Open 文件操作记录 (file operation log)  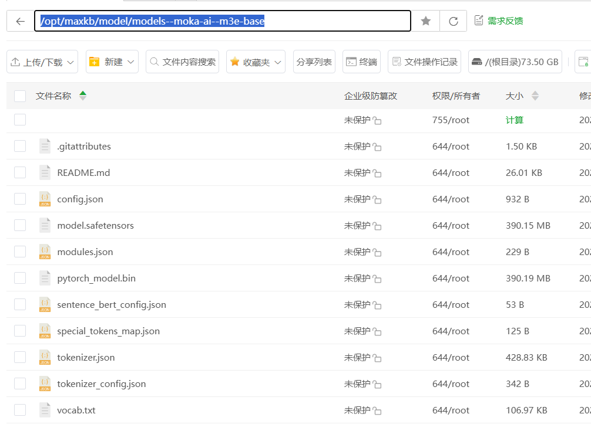pyautogui.click(x=424, y=61)
